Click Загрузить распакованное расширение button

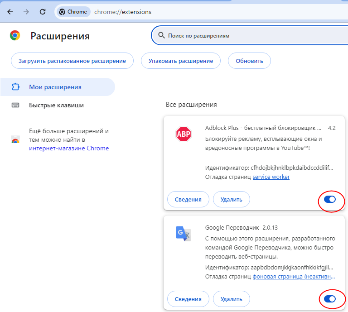72,61
